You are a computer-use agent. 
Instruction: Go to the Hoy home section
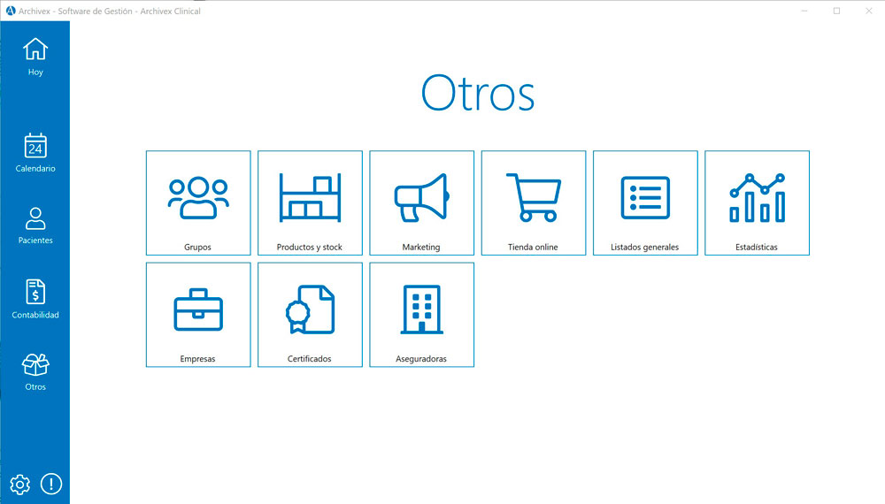(x=35, y=57)
